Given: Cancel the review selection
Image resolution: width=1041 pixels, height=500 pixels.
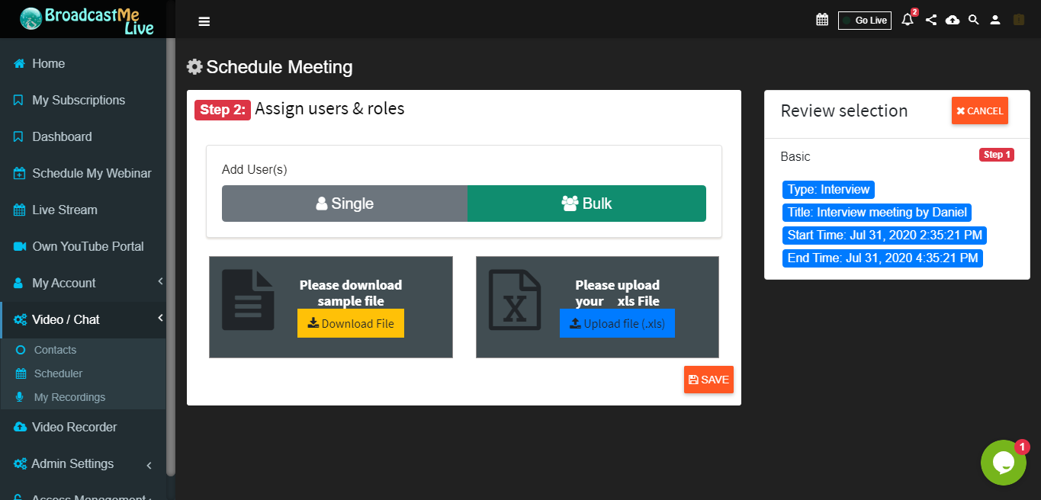Looking at the screenshot, I should 980,111.
